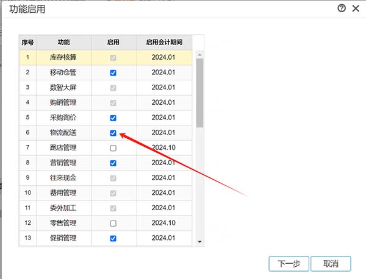Click the 2024.10 period cell for 跑店管理
366x279 pixels.
click(164, 148)
